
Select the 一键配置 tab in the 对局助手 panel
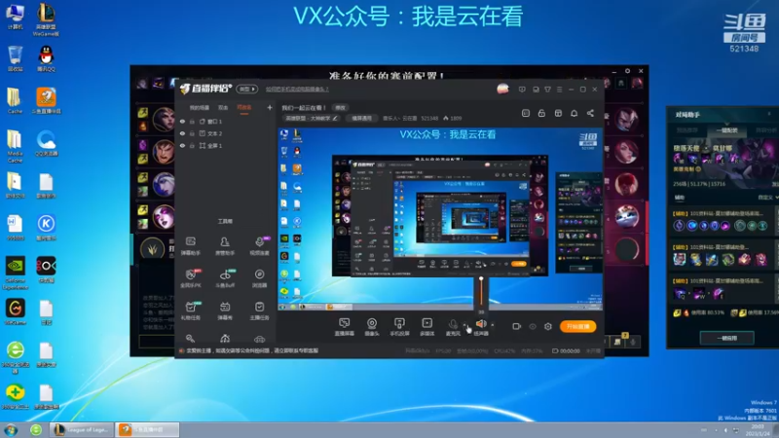tap(726, 130)
